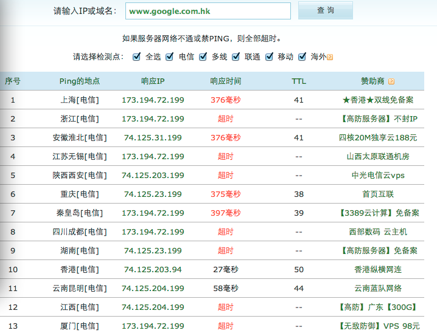Screen dimensions: 437x333
Task: Open sponsor link 首页互联
Action: (378, 194)
